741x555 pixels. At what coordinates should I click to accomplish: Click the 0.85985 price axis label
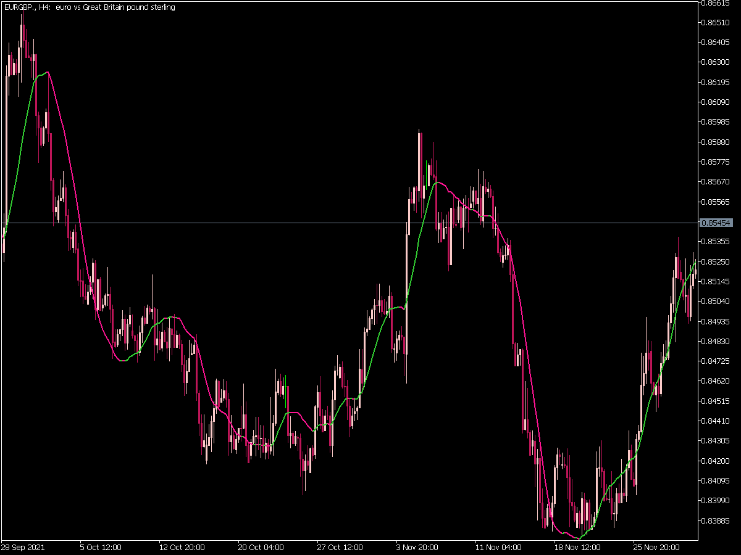tap(715, 122)
